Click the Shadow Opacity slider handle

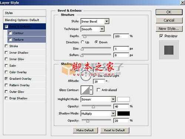(88, 121)
